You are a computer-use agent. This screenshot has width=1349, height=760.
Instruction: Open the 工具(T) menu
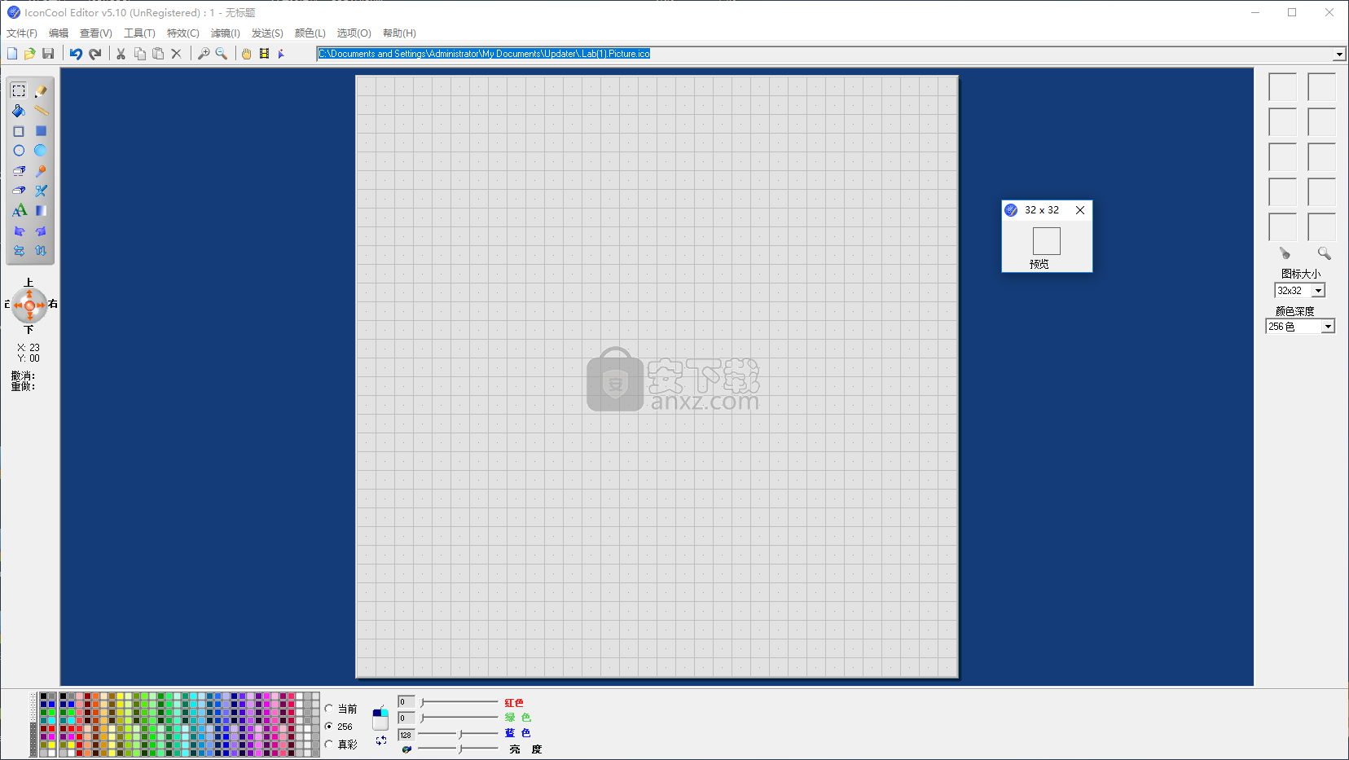[x=139, y=33]
